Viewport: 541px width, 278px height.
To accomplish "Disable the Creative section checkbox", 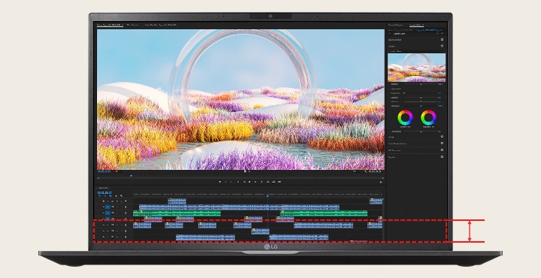I will point(442,46).
